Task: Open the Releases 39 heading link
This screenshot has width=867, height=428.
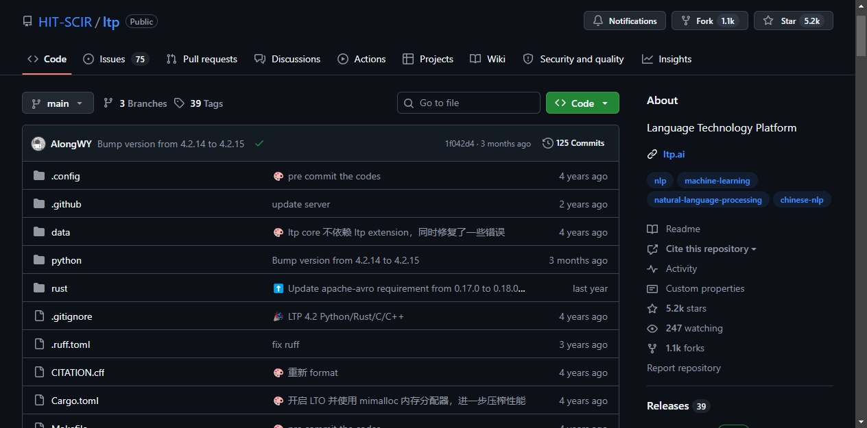Action: click(x=678, y=406)
